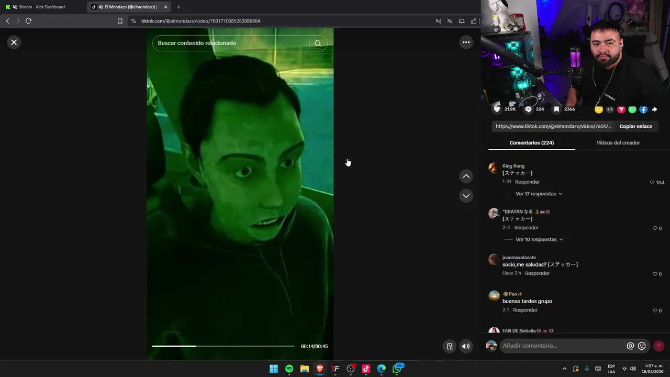Viewport: 670px width, 377px height.
Task: Close the TikTok video viewer
Action: click(x=14, y=42)
